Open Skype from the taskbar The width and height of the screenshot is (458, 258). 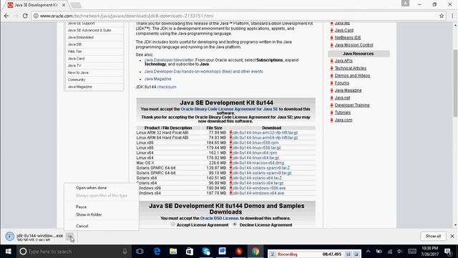206,252
